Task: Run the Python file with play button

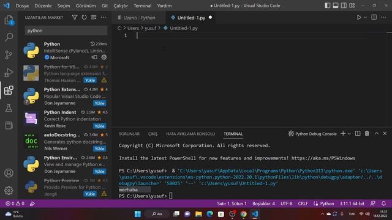Action: point(359,17)
